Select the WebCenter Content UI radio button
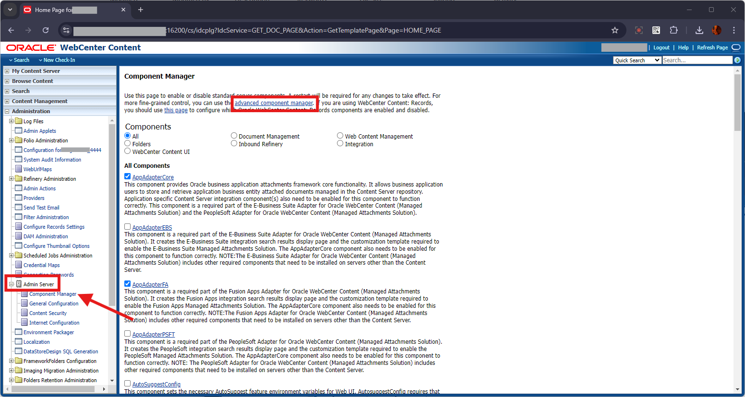Image resolution: width=745 pixels, height=397 pixels. pos(128,151)
